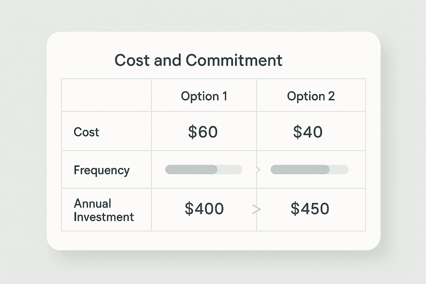Click the $60 cost value
This screenshot has height=284, width=426.
(x=203, y=132)
